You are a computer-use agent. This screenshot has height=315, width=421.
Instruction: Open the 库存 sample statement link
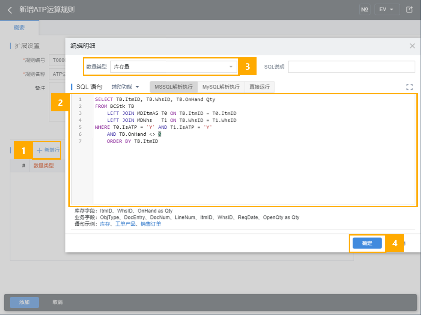pos(105,224)
